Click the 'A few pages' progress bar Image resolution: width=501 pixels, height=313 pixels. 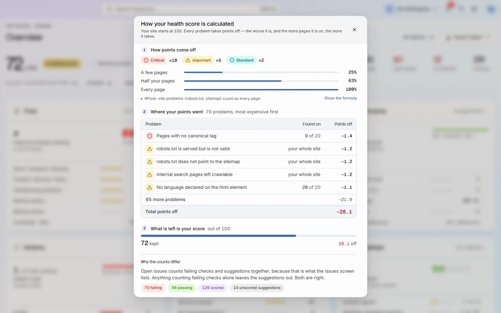pos(261,72)
